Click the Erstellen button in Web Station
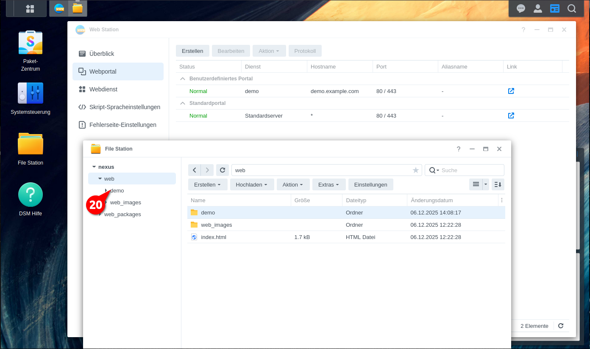 pyautogui.click(x=192, y=51)
